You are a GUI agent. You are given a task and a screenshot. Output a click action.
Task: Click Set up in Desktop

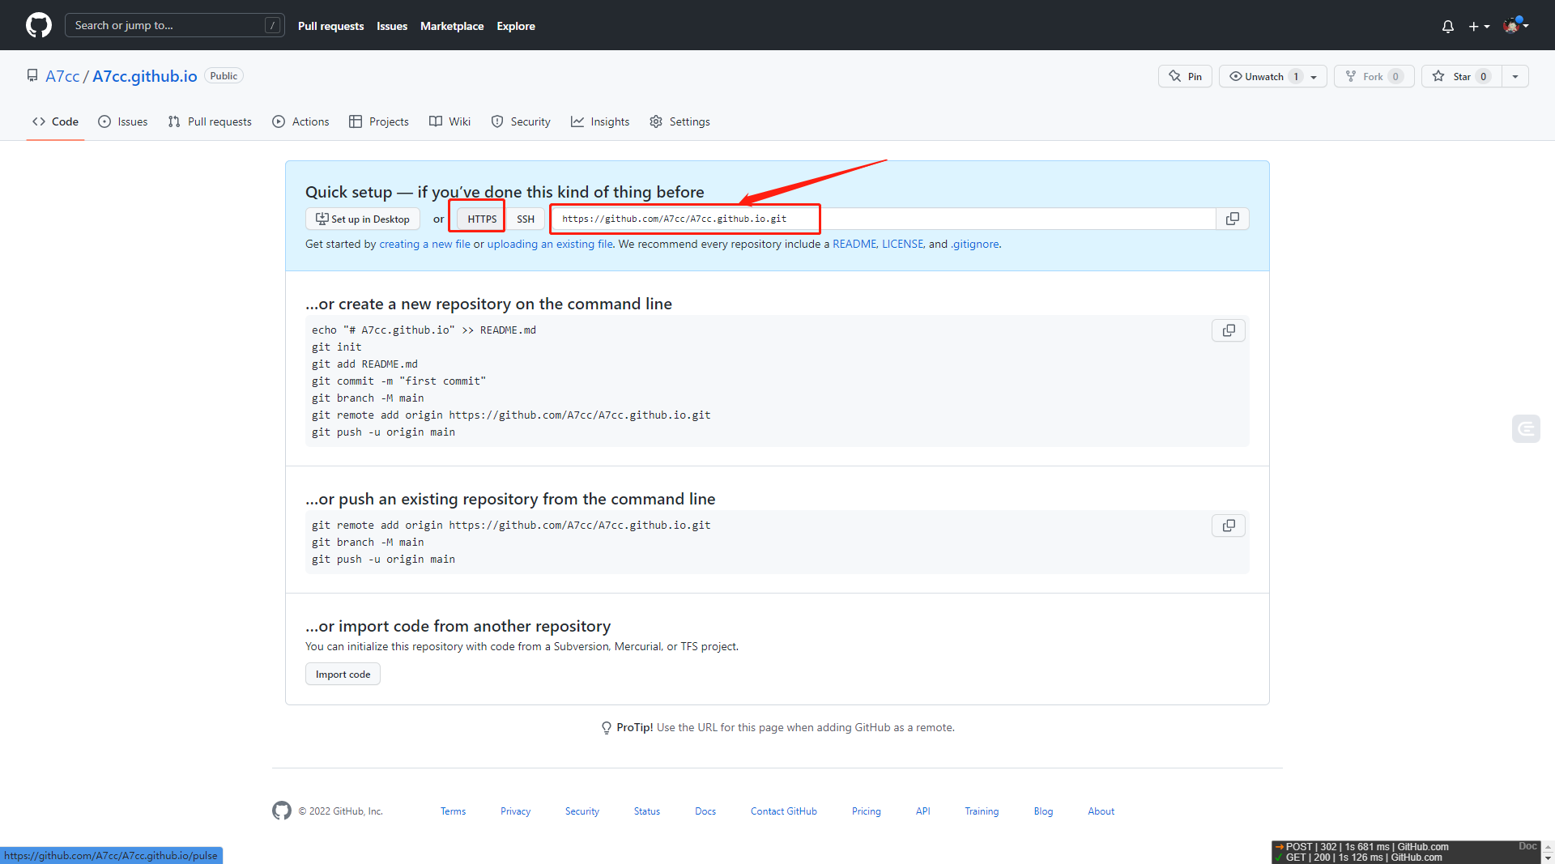tap(363, 219)
